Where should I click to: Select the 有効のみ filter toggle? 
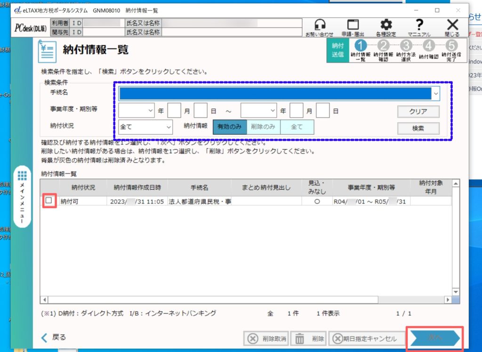point(230,127)
